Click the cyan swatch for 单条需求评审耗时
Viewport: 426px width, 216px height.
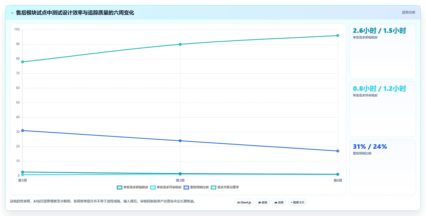(153, 188)
